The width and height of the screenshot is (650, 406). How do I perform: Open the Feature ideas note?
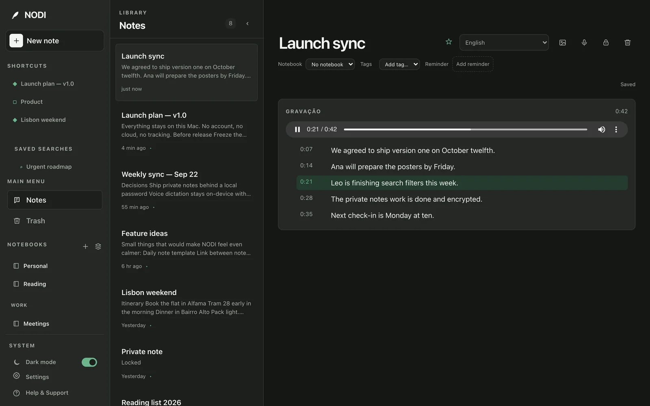186,250
